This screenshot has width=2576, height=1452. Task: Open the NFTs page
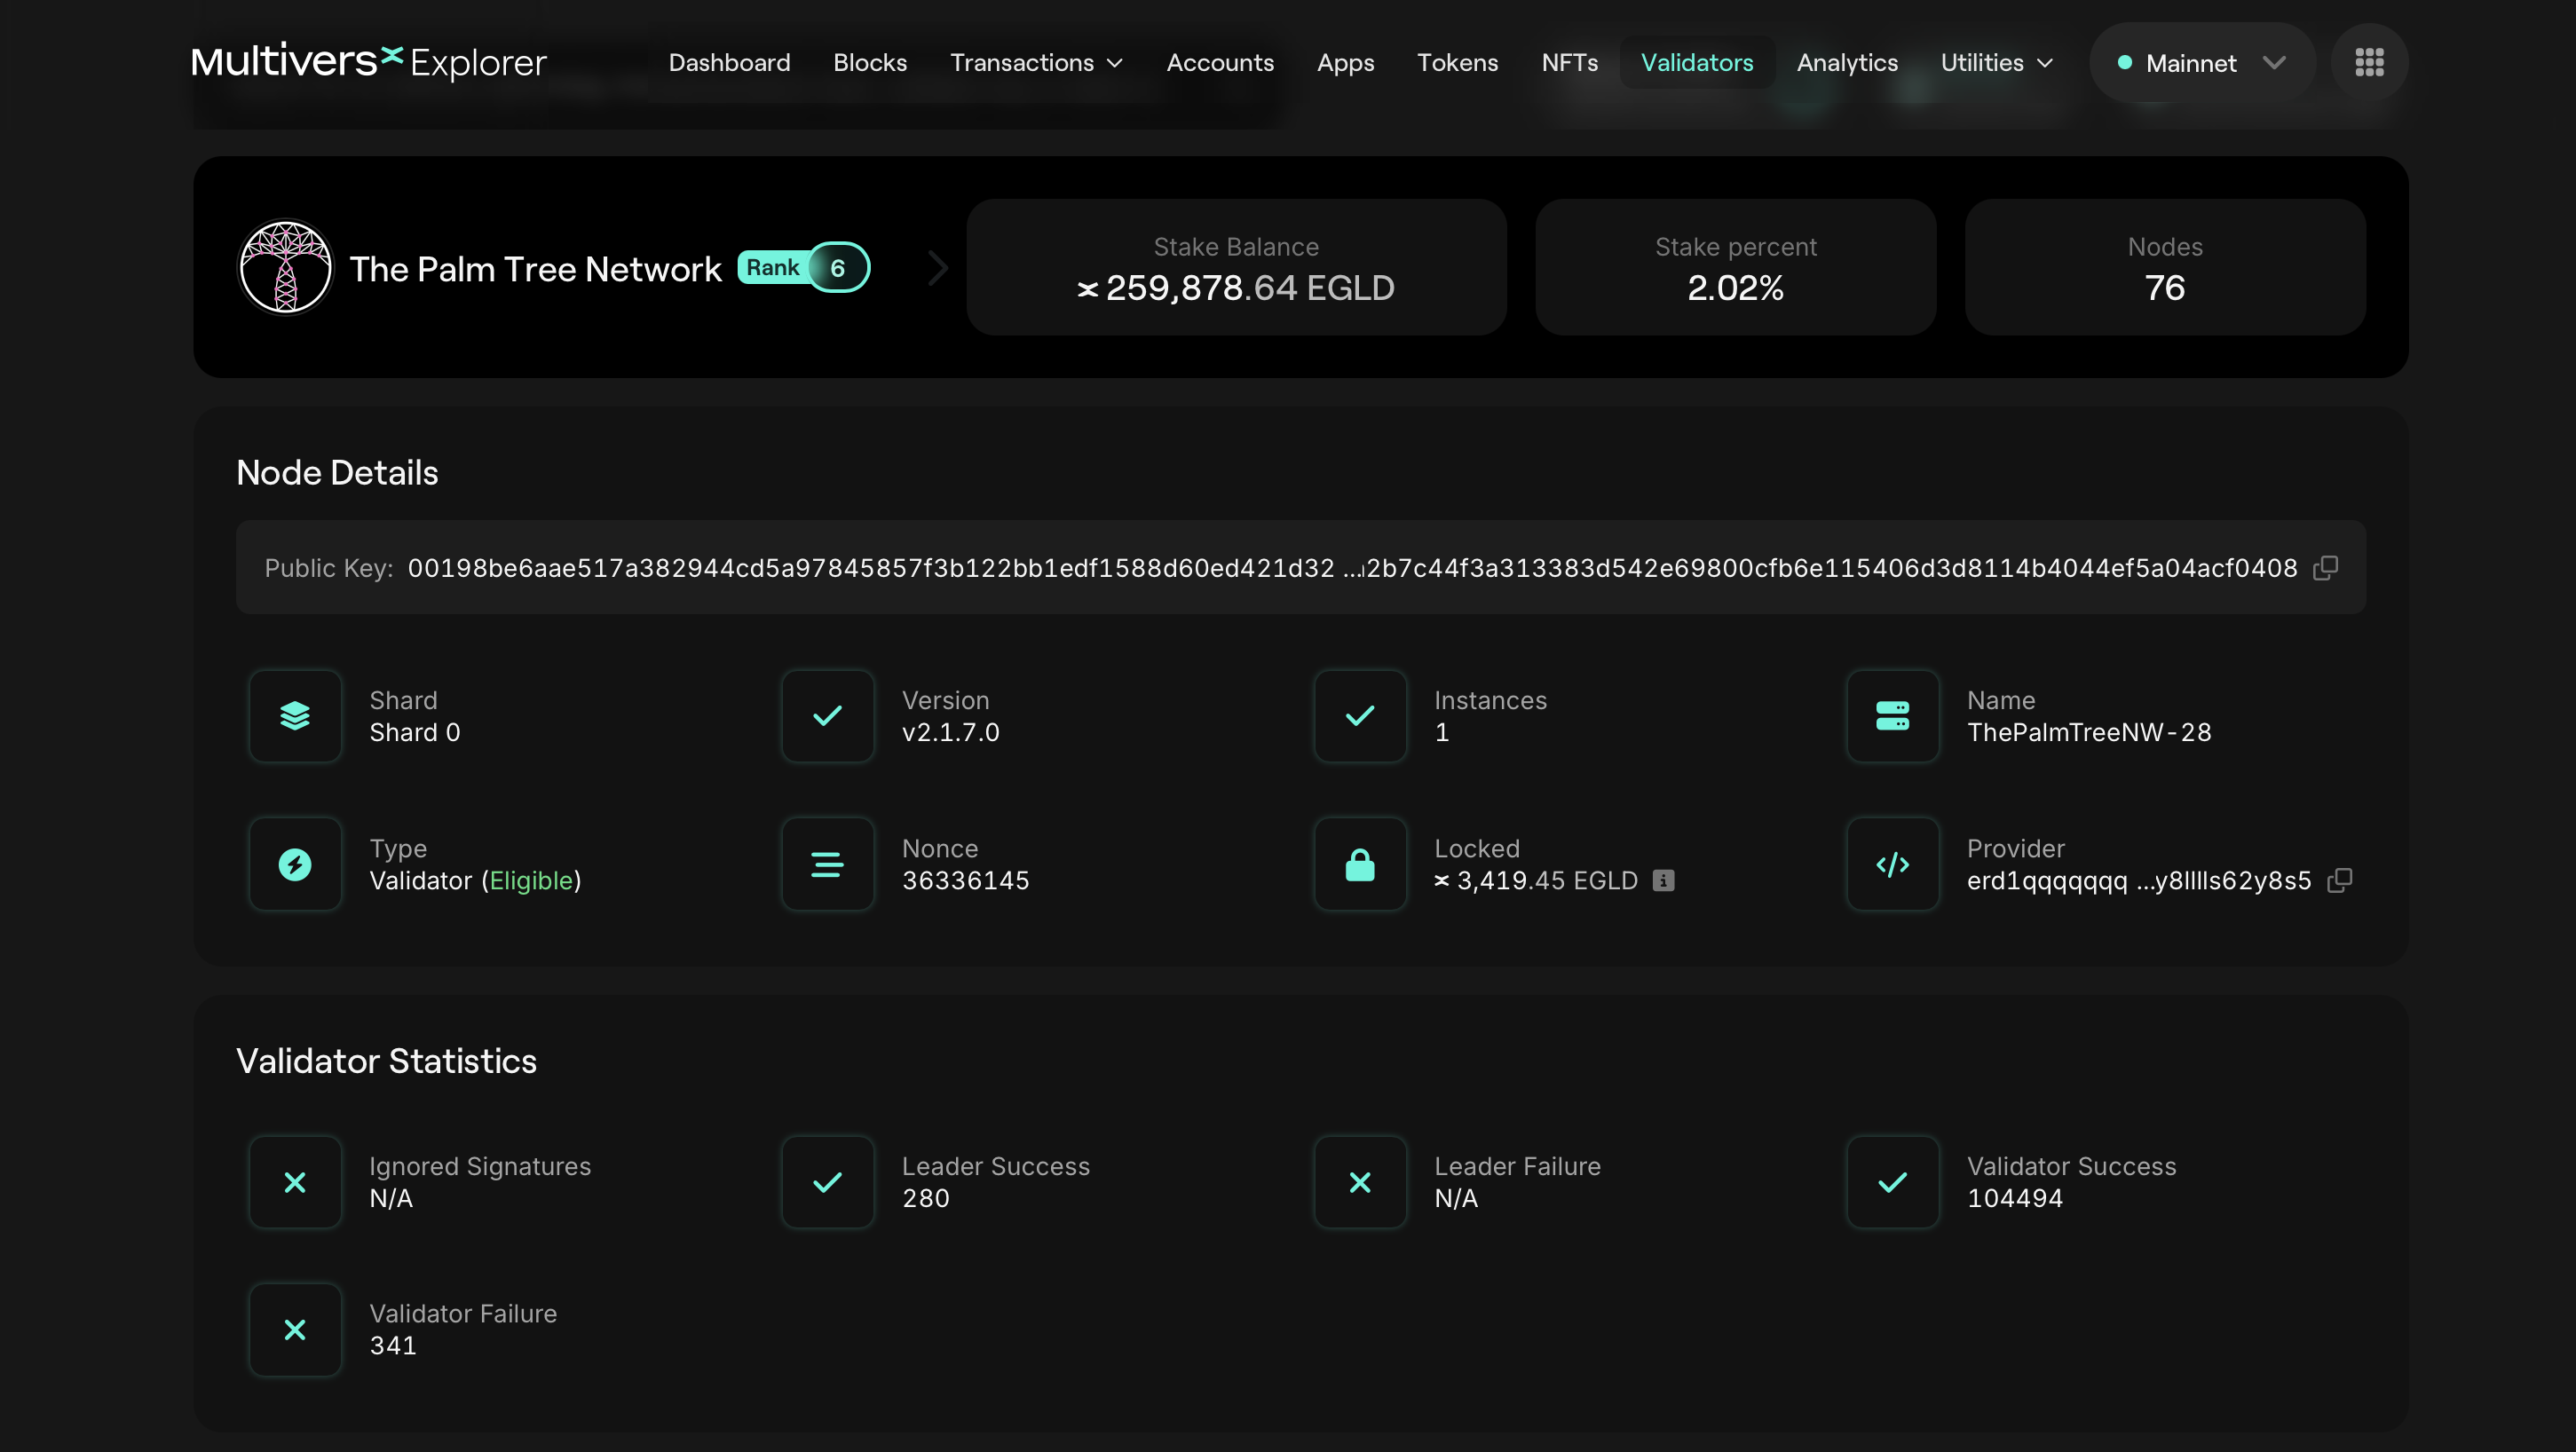[x=1569, y=62]
